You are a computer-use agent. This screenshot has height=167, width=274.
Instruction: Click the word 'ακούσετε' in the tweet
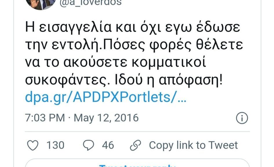tap(95, 62)
